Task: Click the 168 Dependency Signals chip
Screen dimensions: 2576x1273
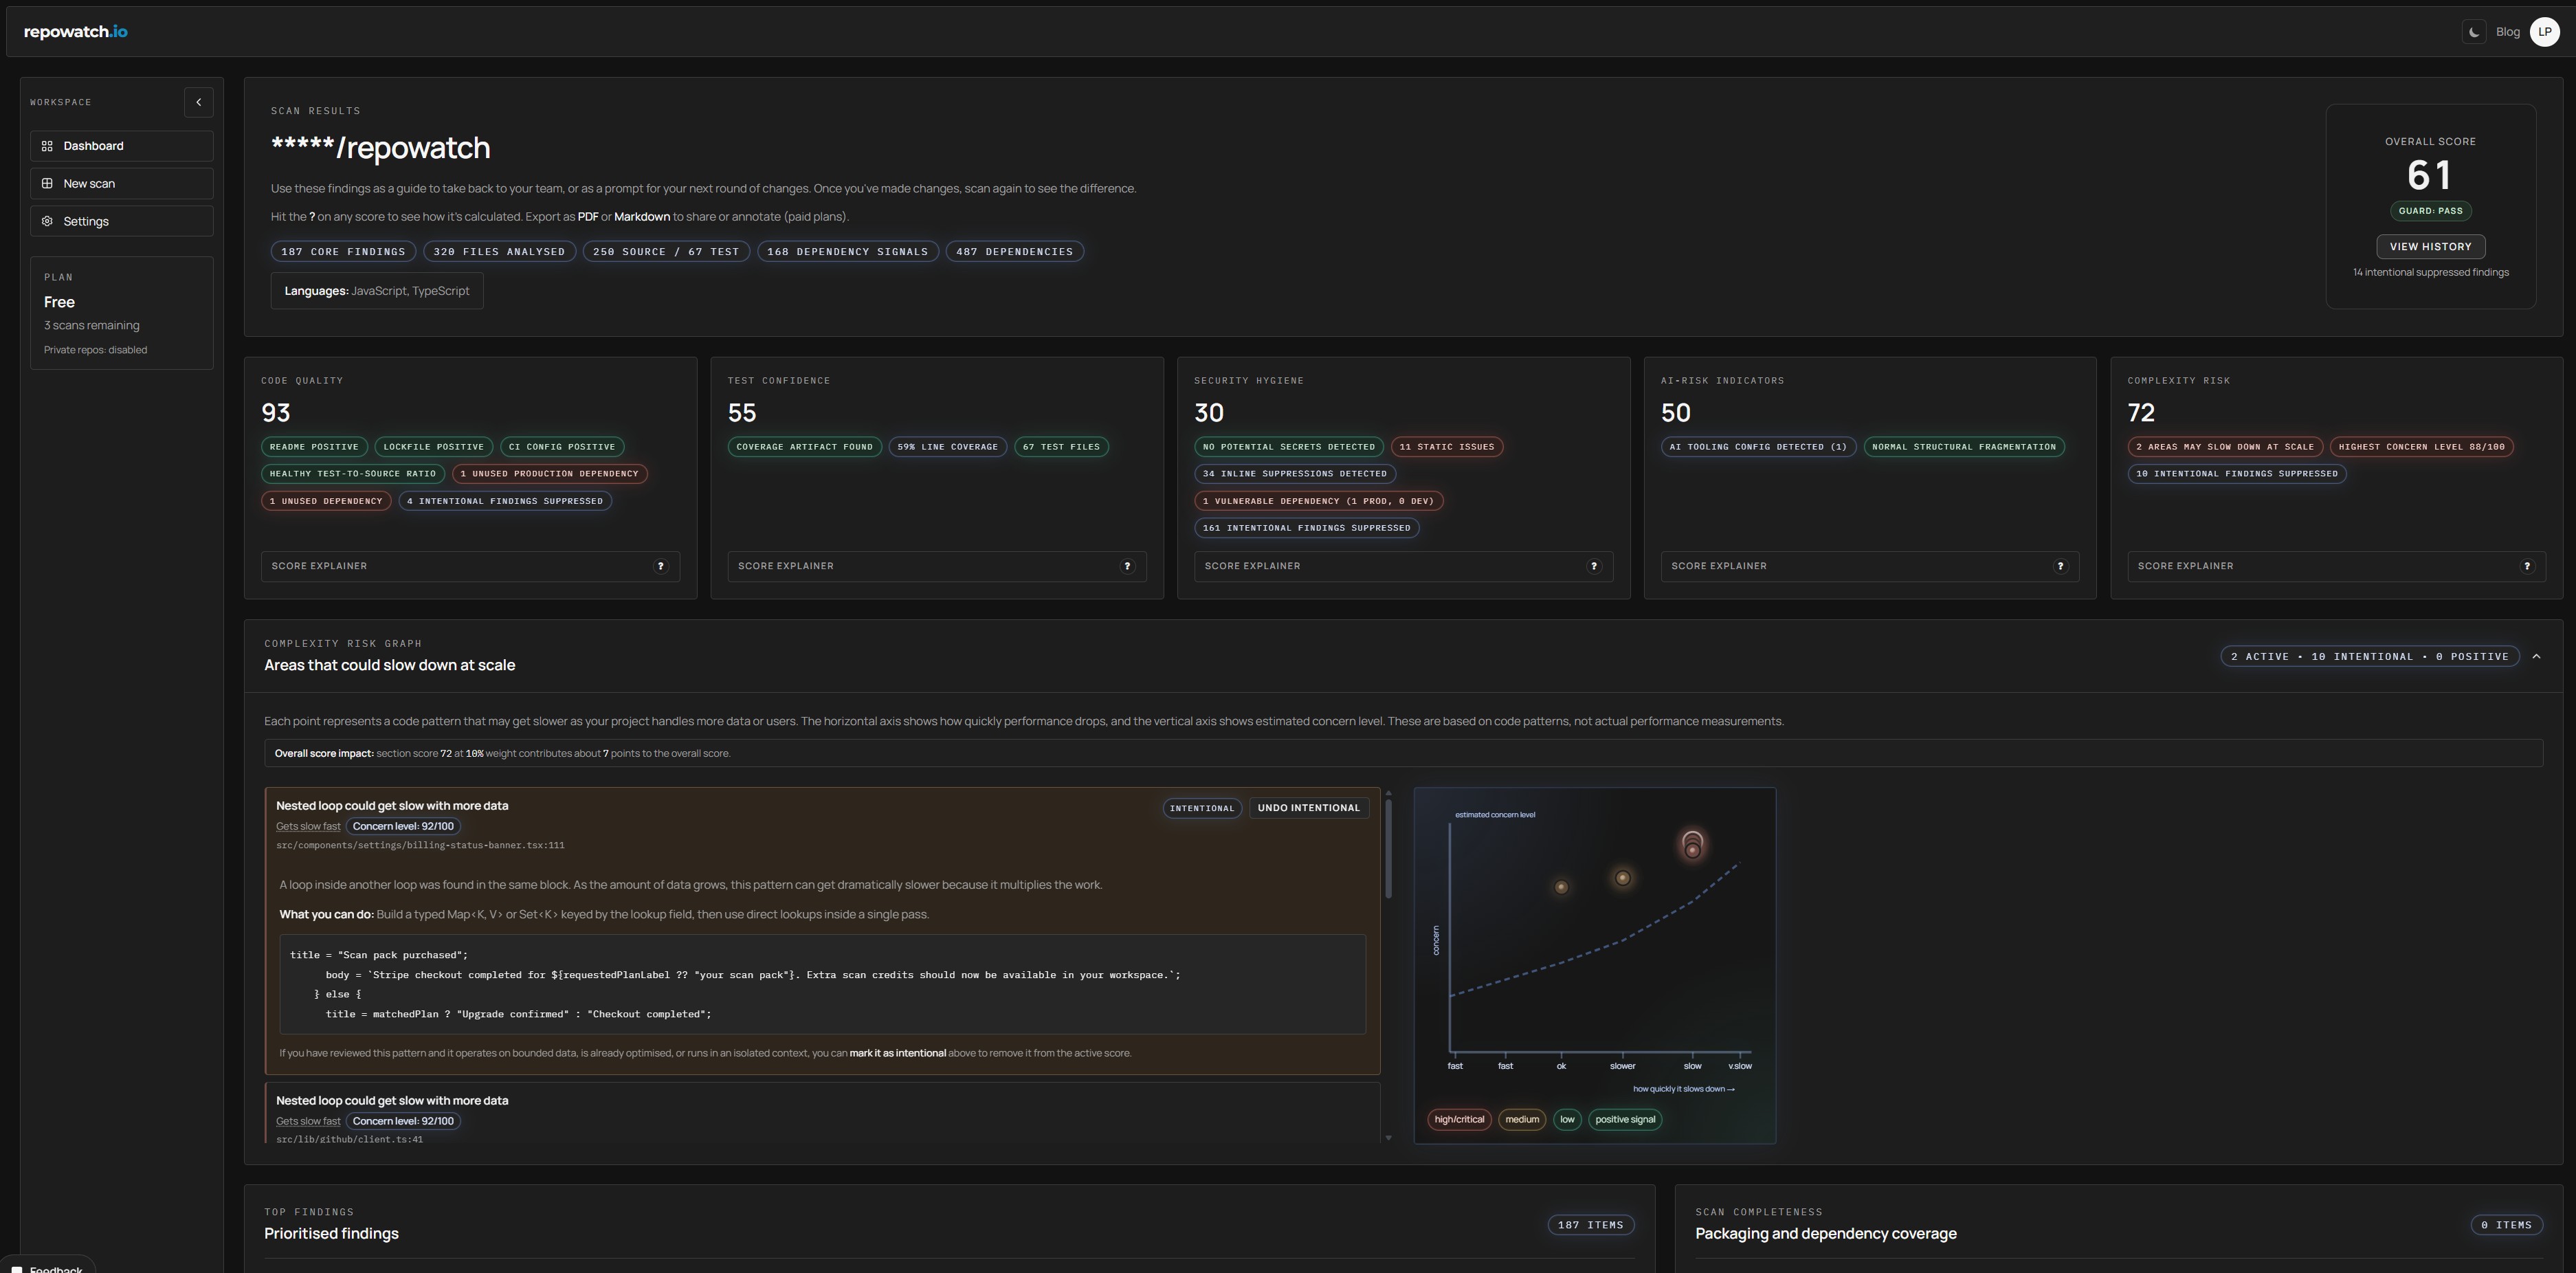Action: tap(847, 252)
